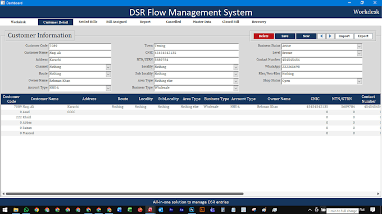
Task: Click the table scrollbar right arrow
Action: click(x=378, y=194)
